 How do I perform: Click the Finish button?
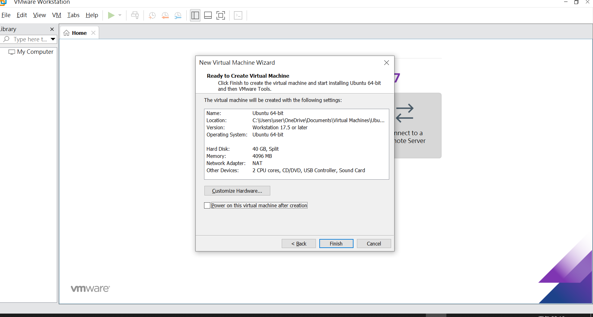[x=336, y=244]
